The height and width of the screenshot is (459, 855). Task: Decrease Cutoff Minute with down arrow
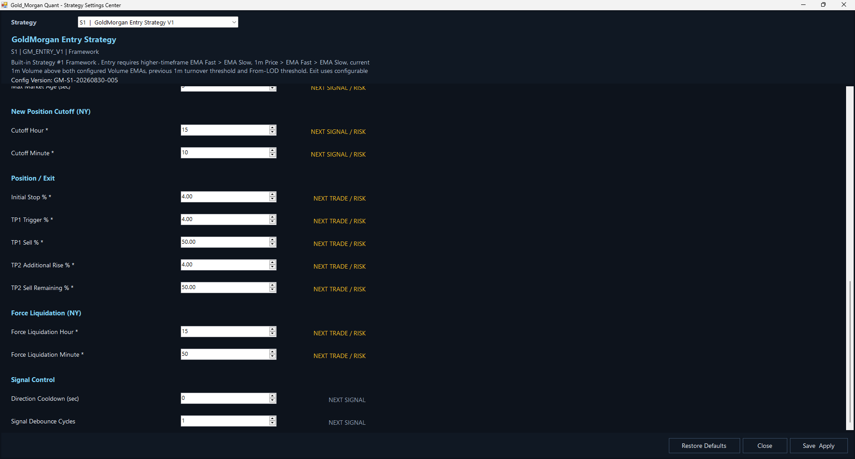273,155
